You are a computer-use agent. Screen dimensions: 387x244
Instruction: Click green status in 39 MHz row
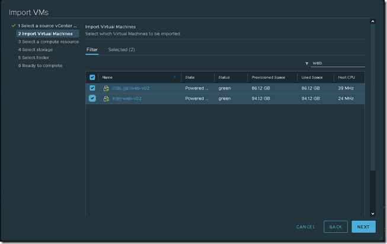pos(225,88)
